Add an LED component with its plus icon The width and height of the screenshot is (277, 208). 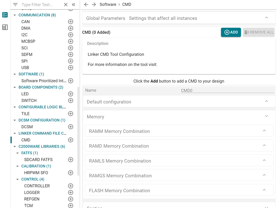click(x=71, y=94)
